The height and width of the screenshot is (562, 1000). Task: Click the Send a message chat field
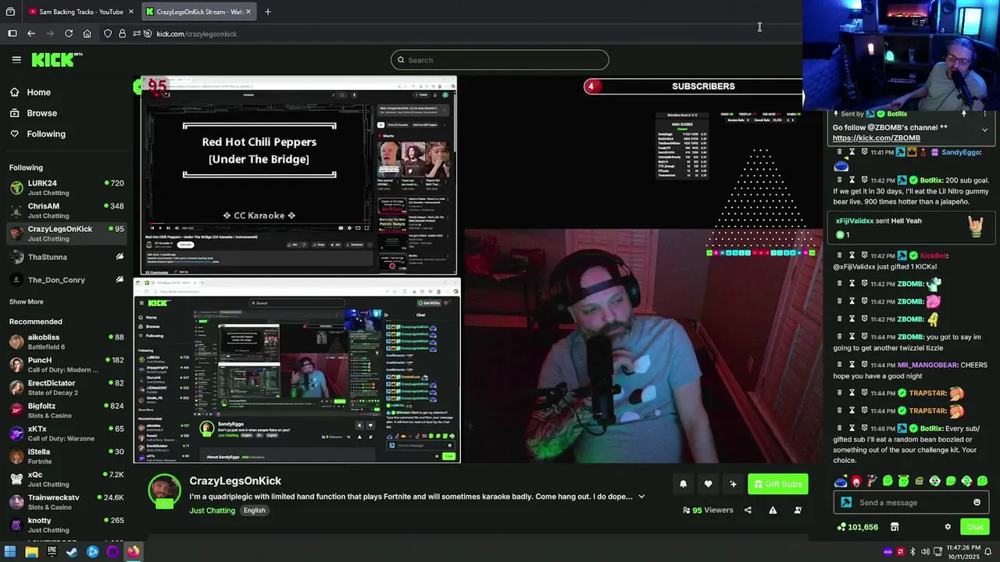point(912,503)
